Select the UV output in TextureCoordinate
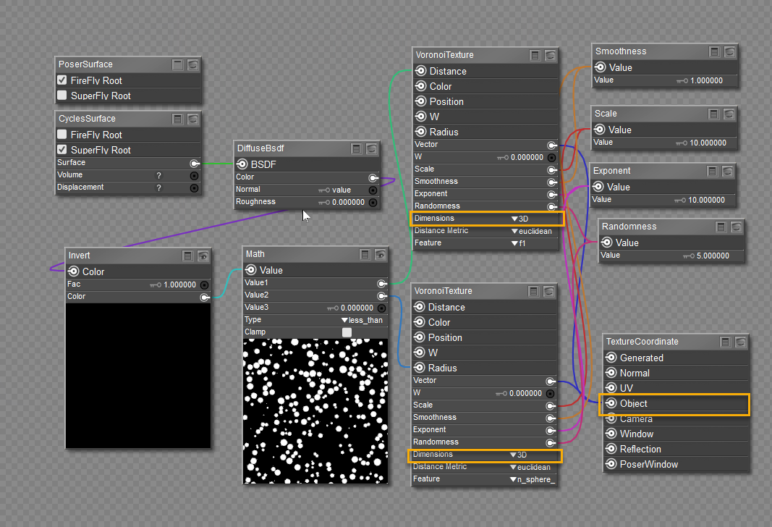Viewport: 772px width, 527px height. (x=627, y=389)
